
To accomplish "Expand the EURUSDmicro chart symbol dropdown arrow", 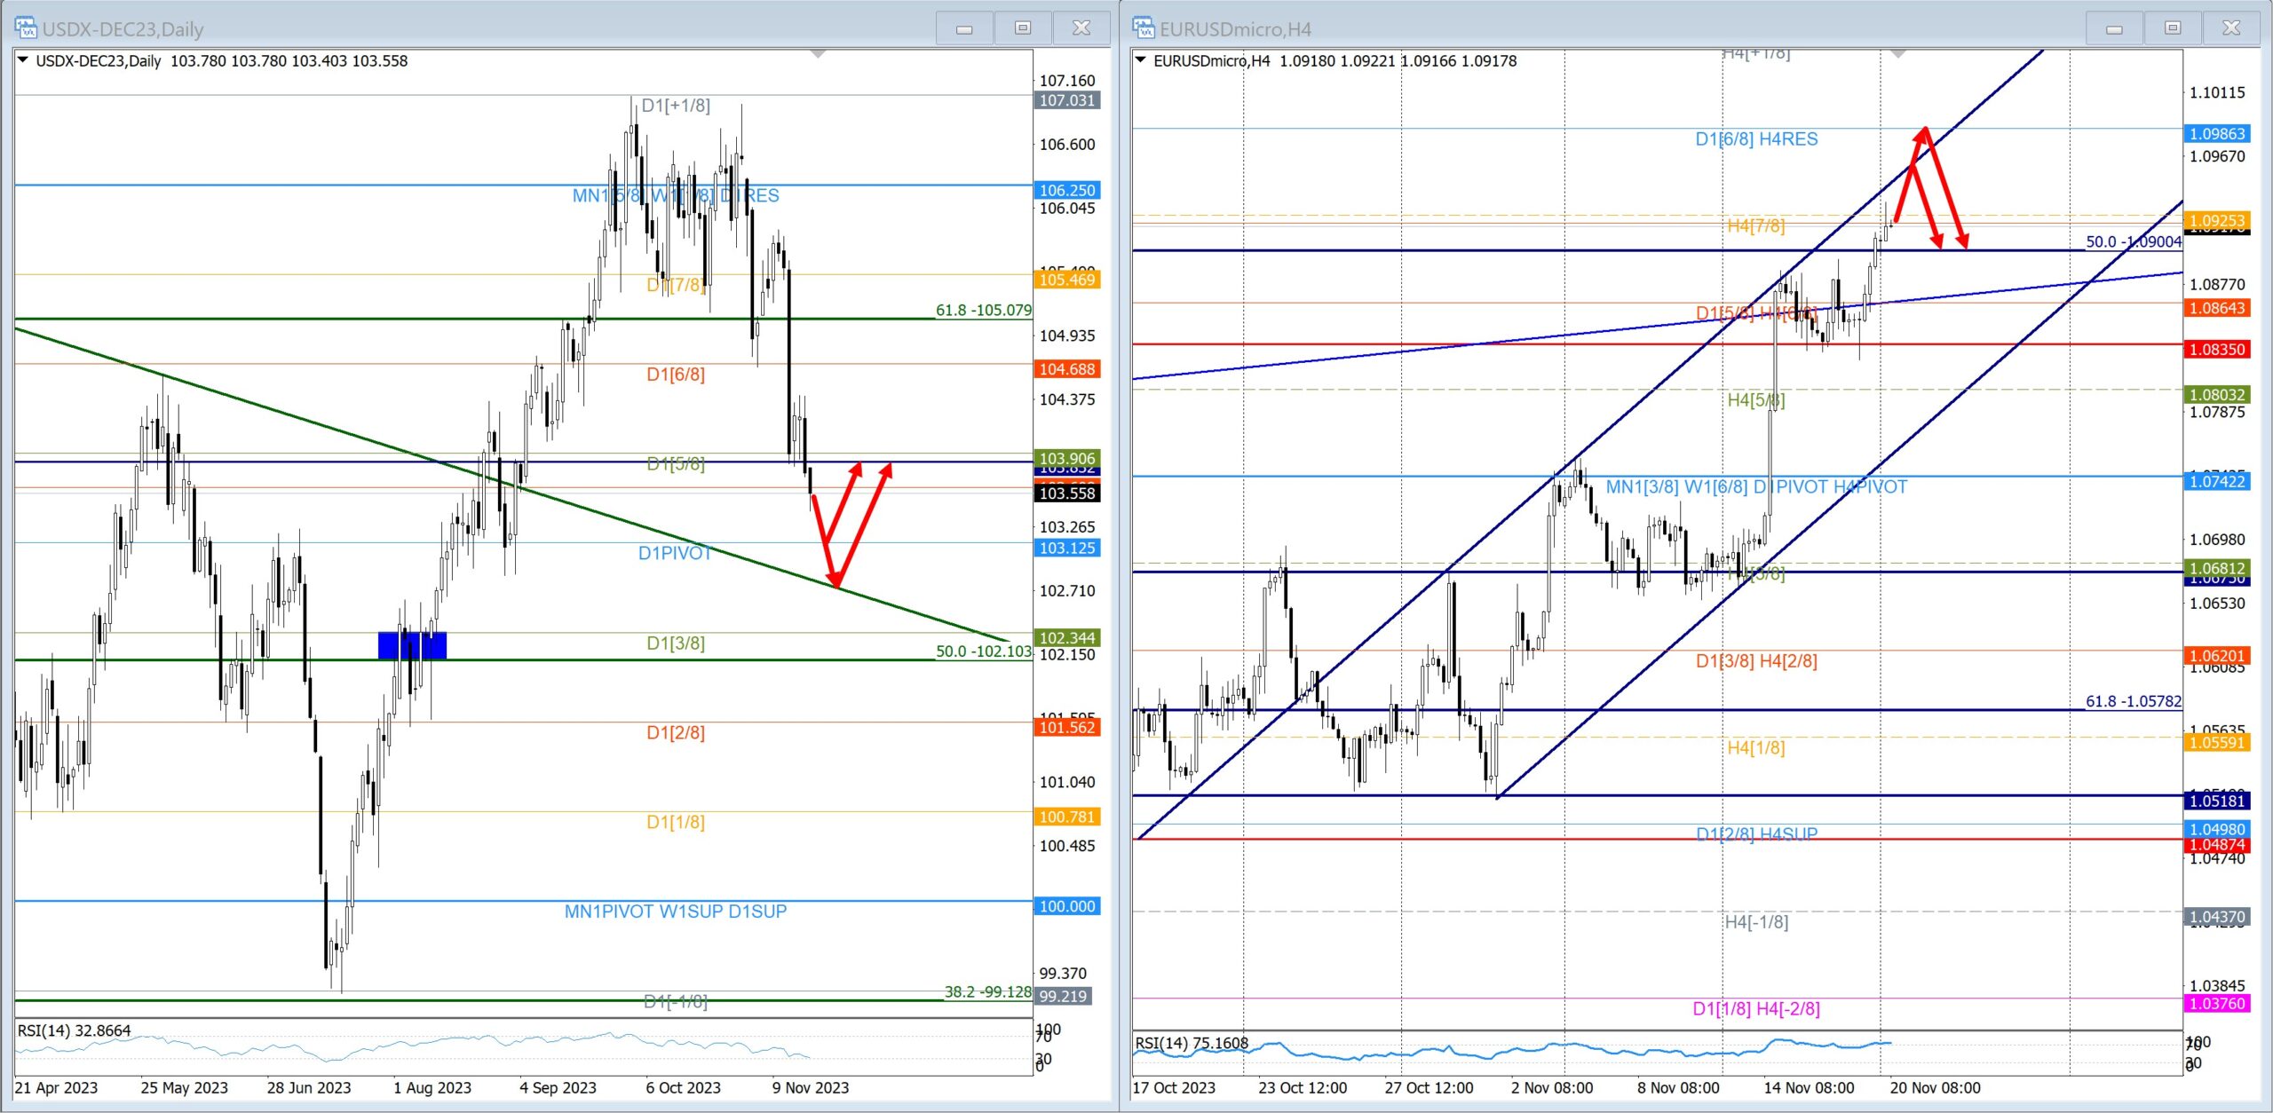I will click(x=1141, y=60).
